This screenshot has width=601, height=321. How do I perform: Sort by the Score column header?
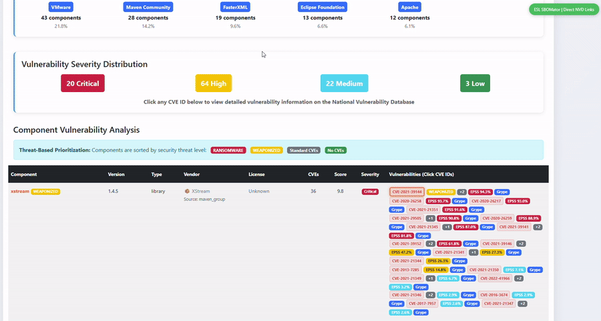[340, 174]
